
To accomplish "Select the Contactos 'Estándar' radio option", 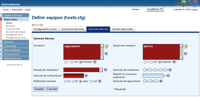I will point(80,62).
